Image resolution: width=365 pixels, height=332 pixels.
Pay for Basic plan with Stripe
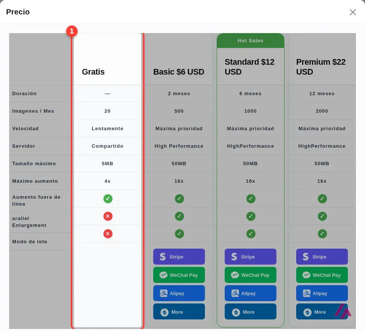pyautogui.click(x=179, y=257)
